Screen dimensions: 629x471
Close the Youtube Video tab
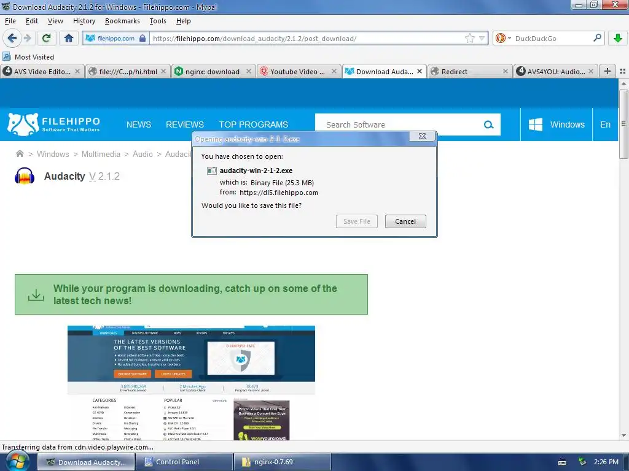point(334,71)
